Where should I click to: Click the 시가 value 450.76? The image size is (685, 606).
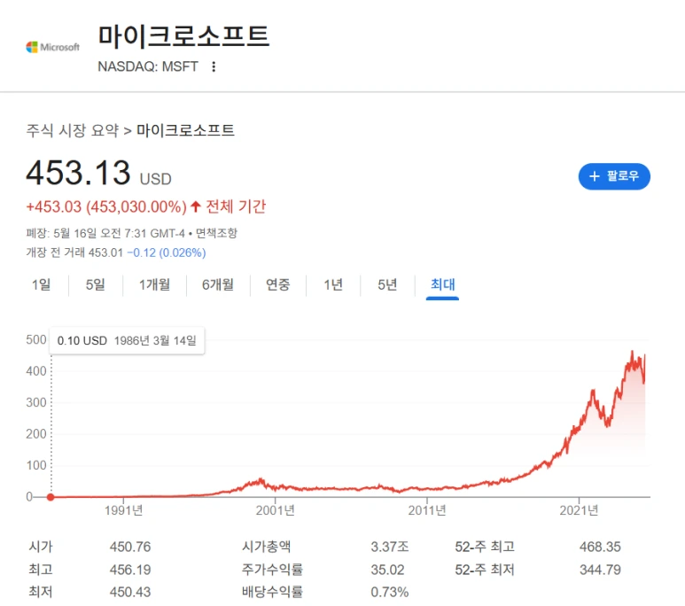[130, 547]
